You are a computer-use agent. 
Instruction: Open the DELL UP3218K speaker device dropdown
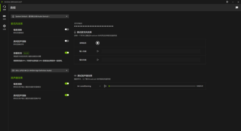pos(40,70)
